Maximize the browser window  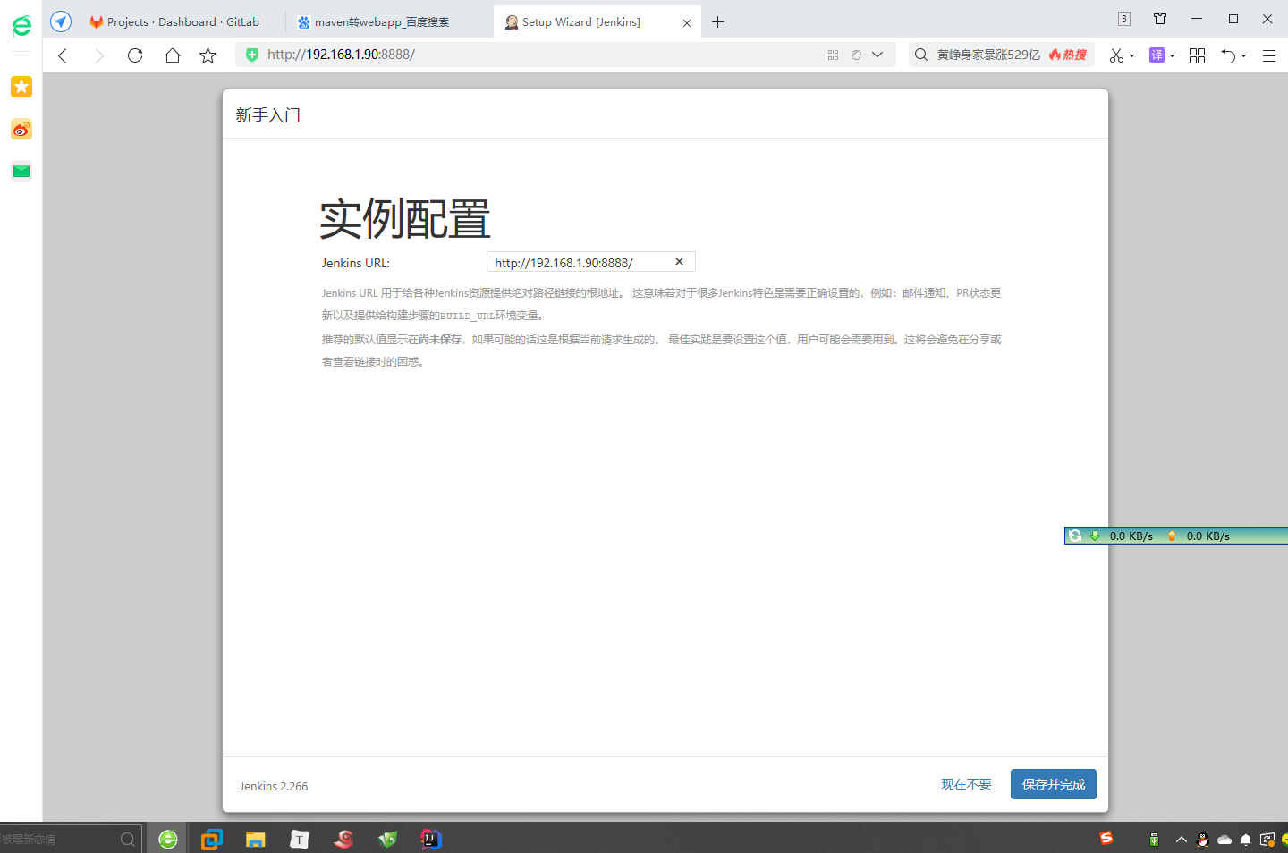(1233, 19)
